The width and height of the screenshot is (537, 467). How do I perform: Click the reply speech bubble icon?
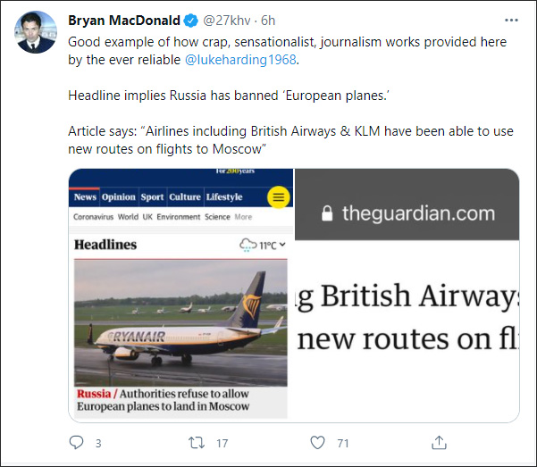[x=76, y=442]
